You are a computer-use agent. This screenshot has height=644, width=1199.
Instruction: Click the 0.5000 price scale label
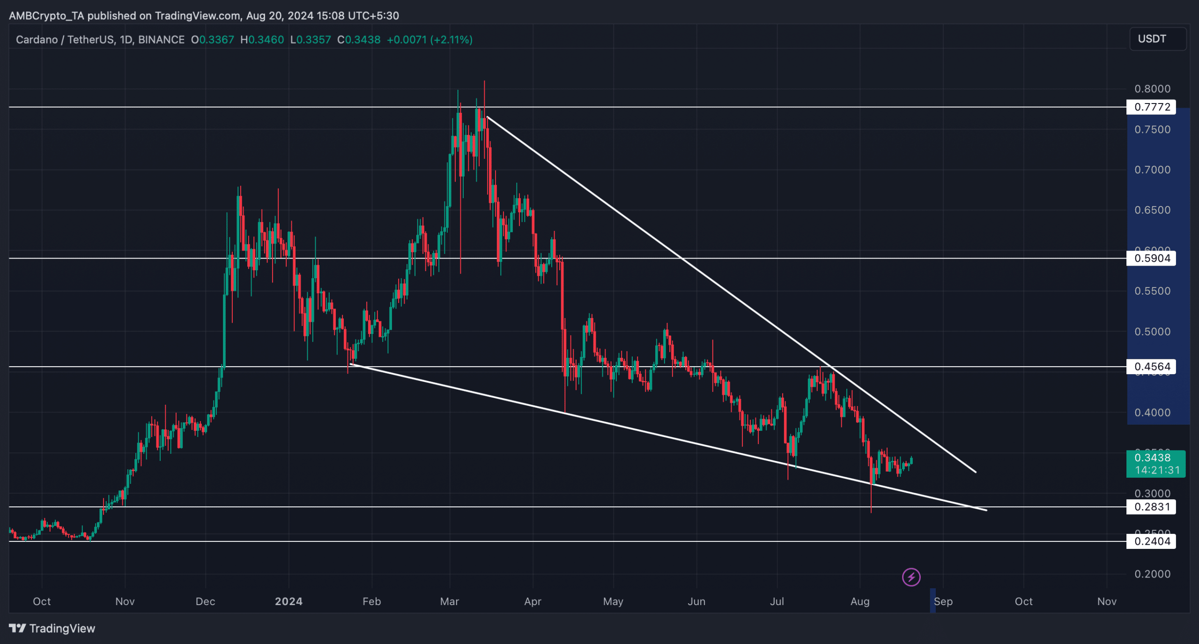coord(1152,332)
